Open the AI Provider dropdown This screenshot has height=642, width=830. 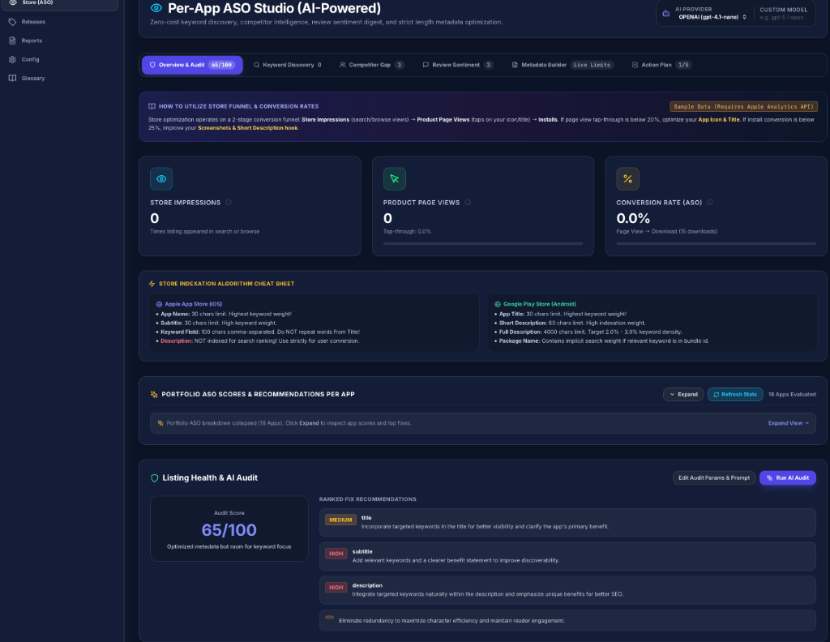point(712,17)
